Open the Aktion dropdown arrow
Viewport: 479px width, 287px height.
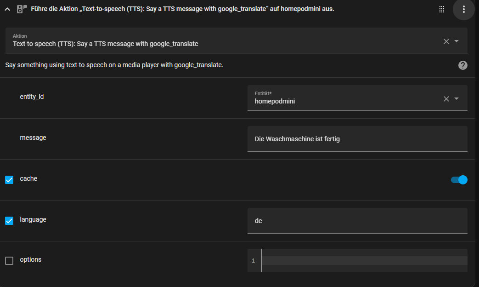(456, 41)
